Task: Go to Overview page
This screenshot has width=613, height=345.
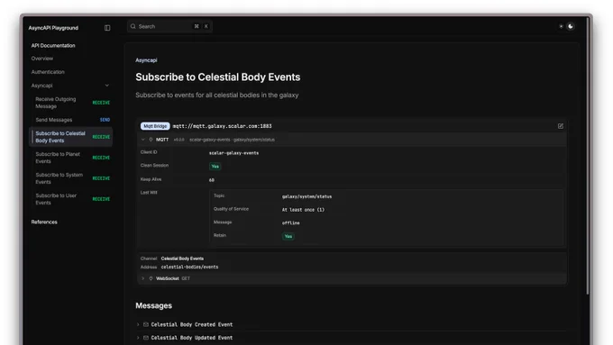Action: [42, 59]
